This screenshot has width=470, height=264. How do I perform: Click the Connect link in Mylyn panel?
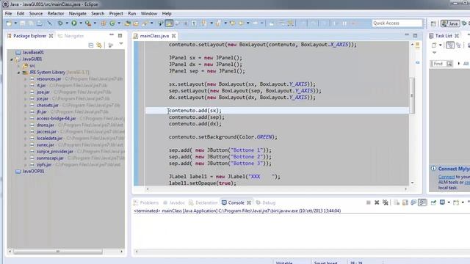446,177
